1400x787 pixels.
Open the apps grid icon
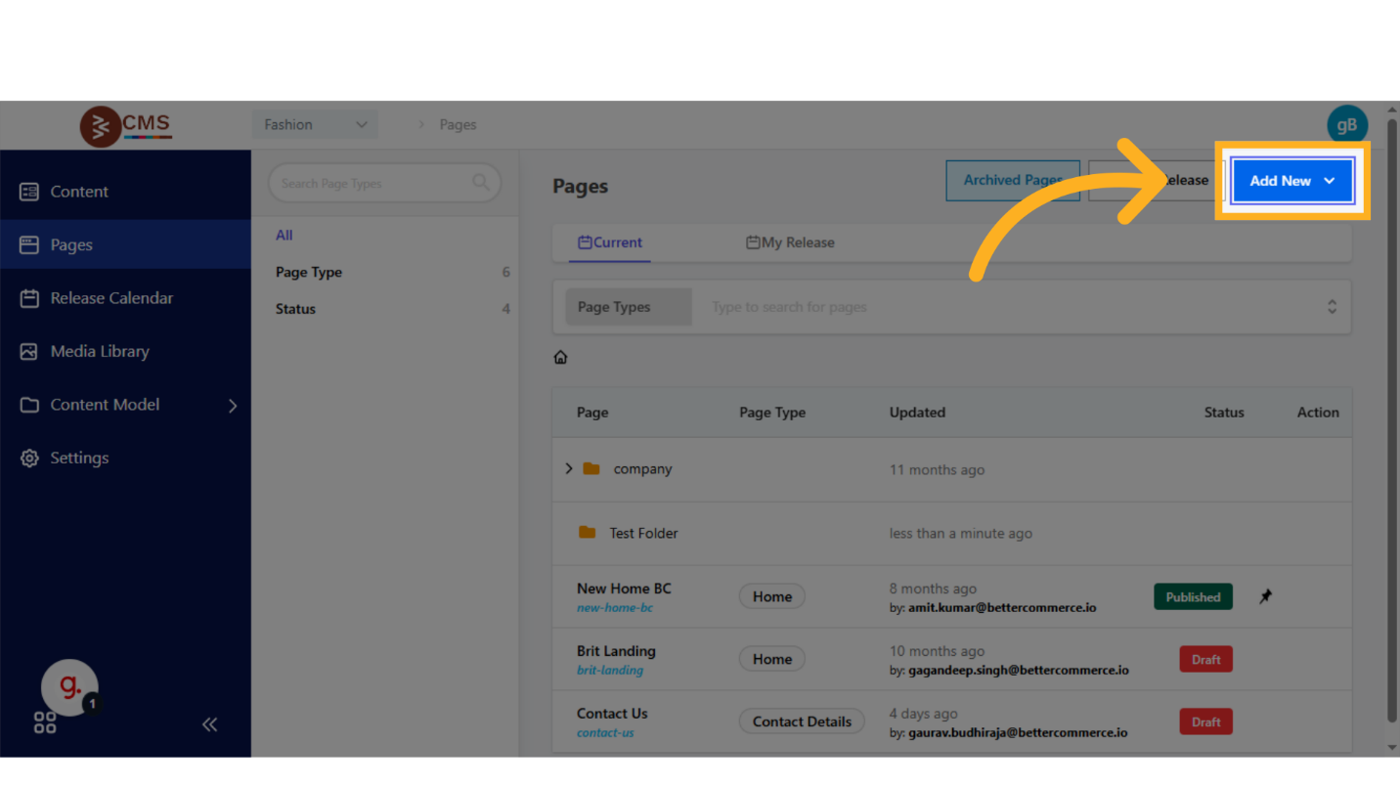45,723
